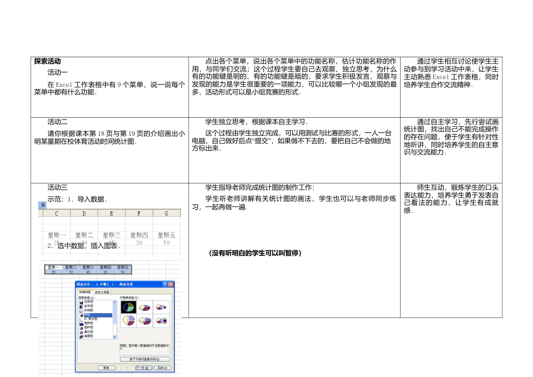The height and width of the screenshot is (377, 533).
Task: Select the 3-D pie sub-chart thumbnail
Action: click(x=146, y=308)
